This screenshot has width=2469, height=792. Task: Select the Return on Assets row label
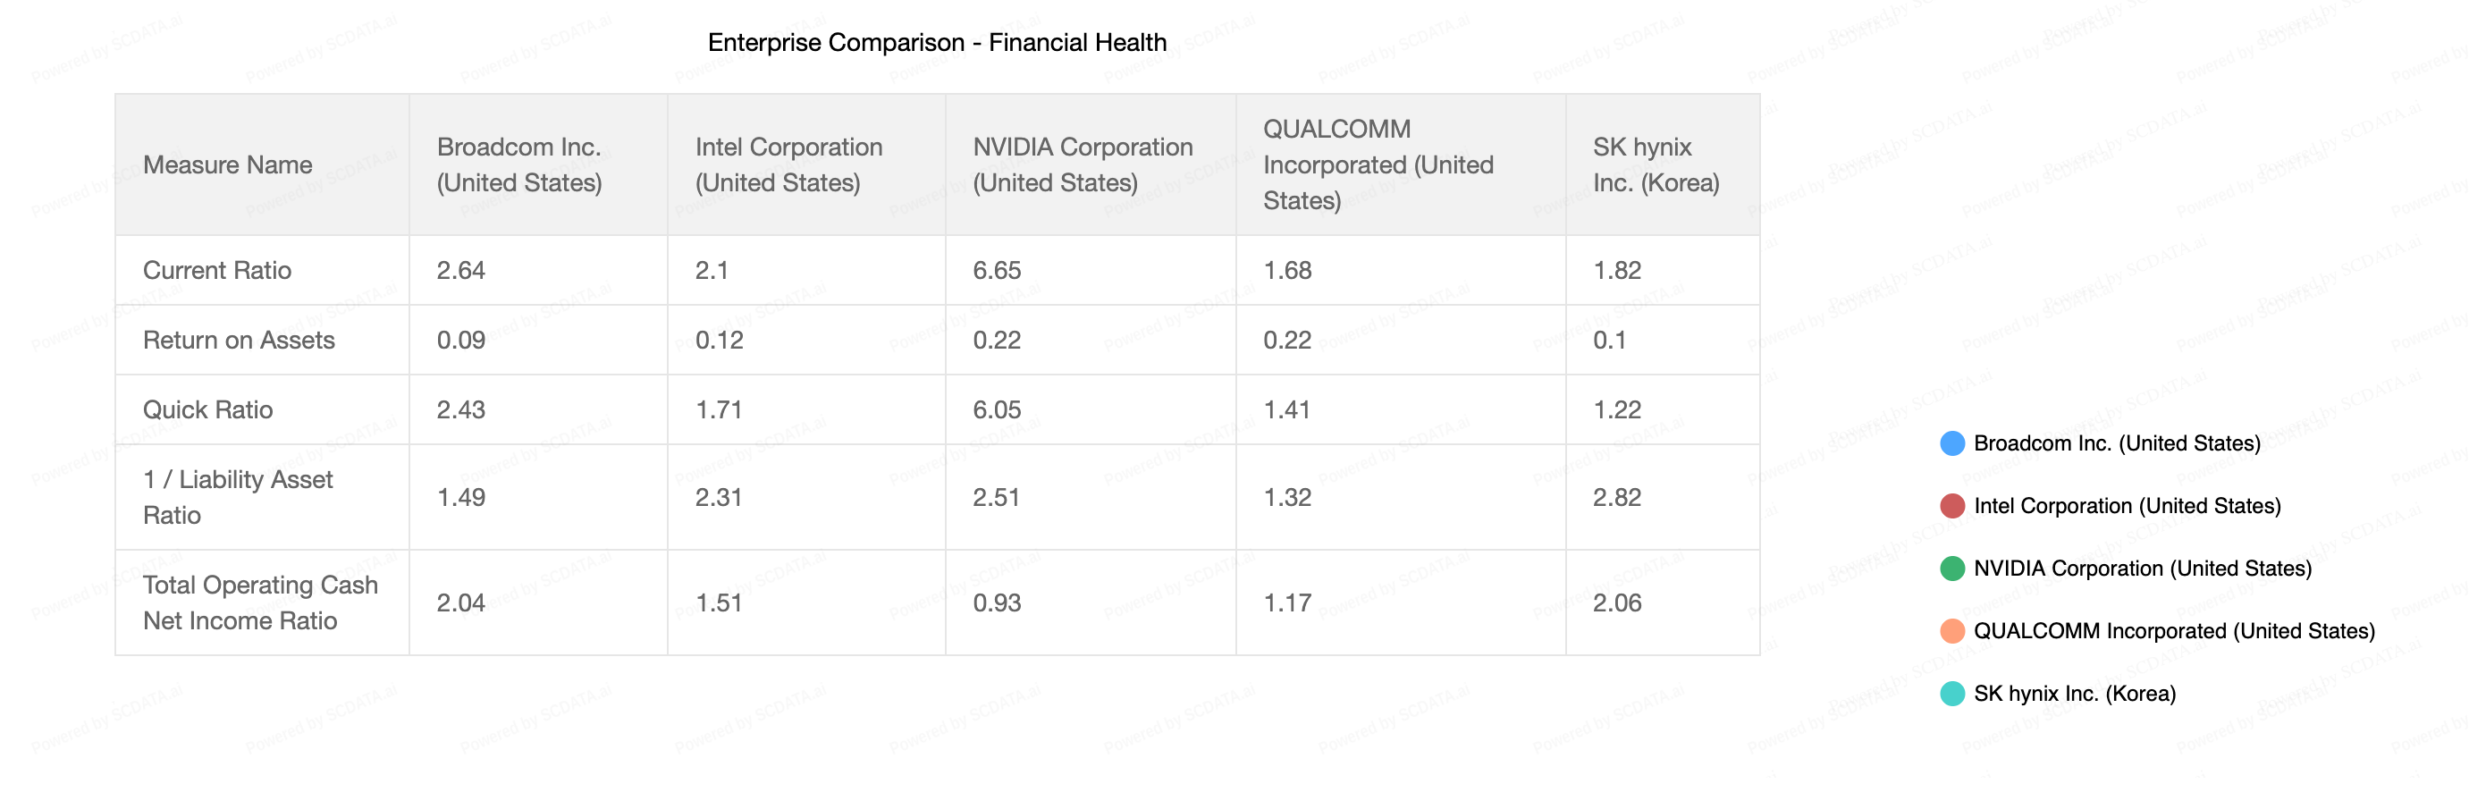coord(239,341)
